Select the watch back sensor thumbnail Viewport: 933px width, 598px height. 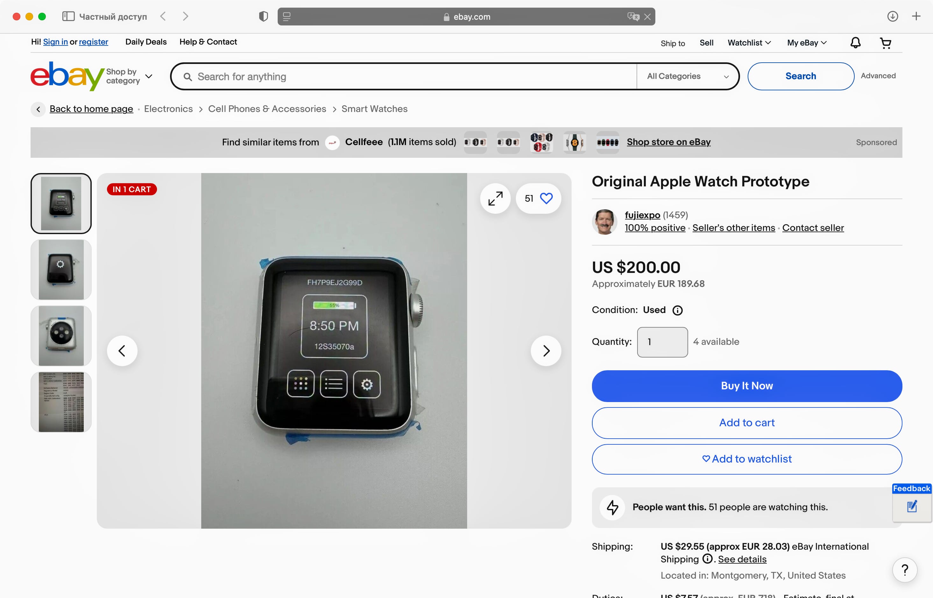pos(61,336)
